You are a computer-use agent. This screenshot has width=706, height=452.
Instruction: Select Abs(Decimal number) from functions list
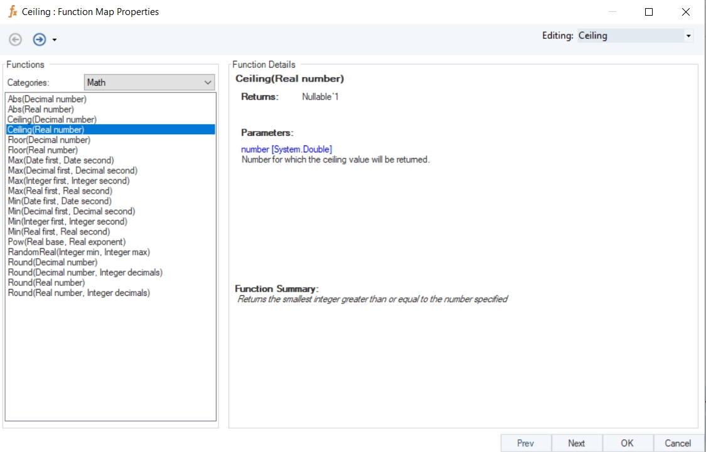pyautogui.click(x=47, y=99)
